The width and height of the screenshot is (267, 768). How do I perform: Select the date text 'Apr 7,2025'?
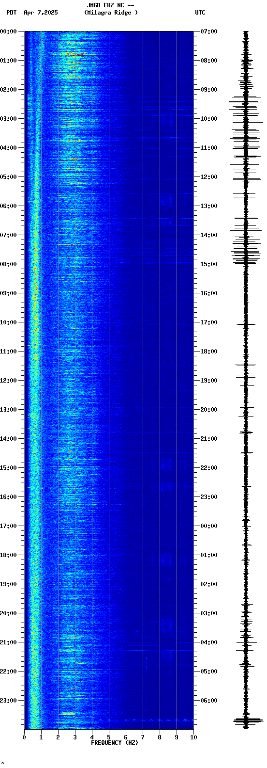[41, 13]
